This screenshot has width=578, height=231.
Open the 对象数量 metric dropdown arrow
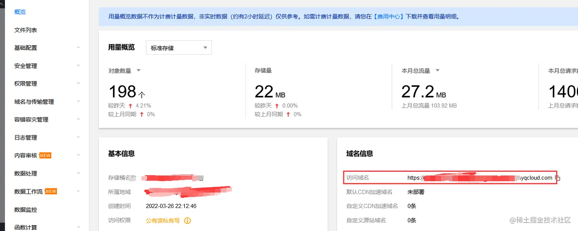pyautogui.click(x=139, y=70)
